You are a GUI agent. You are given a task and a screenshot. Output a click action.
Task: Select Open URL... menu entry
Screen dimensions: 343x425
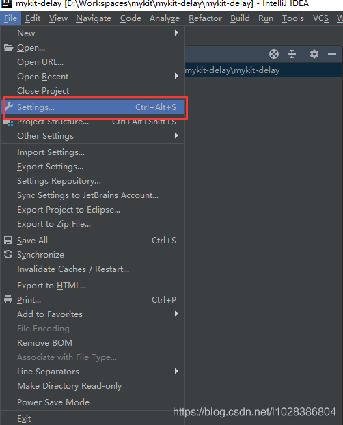[x=93, y=62]
